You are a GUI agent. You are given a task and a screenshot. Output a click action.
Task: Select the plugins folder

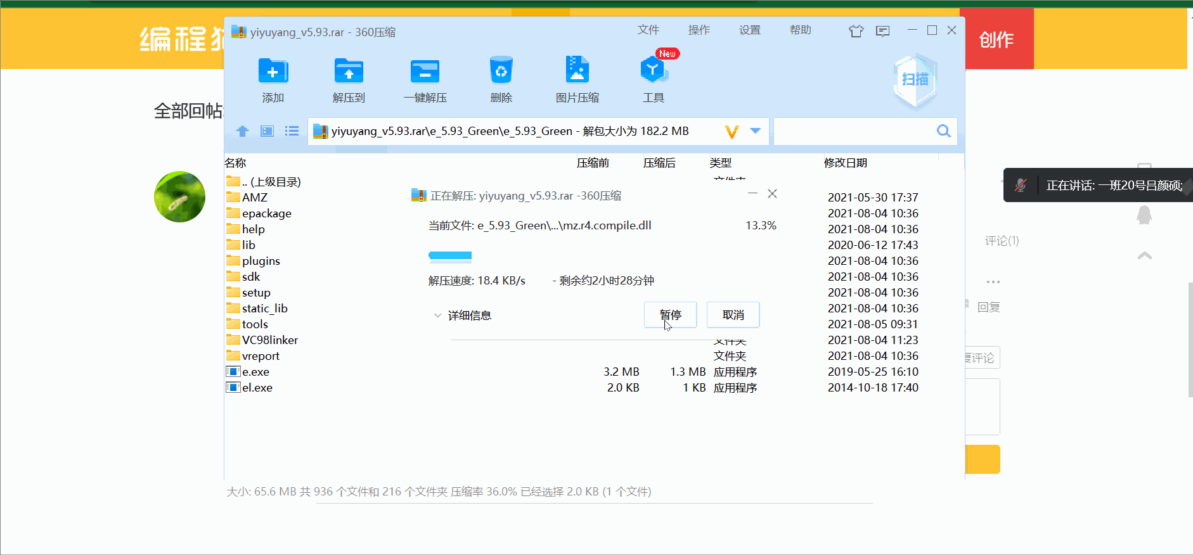point(253,260)
